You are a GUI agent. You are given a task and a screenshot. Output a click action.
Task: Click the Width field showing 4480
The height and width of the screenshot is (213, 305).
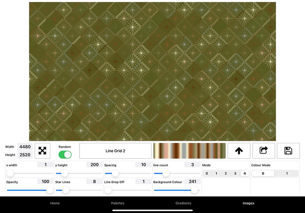point(25,147)
